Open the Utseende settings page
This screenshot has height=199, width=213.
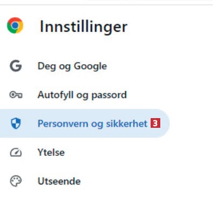[x=59, y=181]
